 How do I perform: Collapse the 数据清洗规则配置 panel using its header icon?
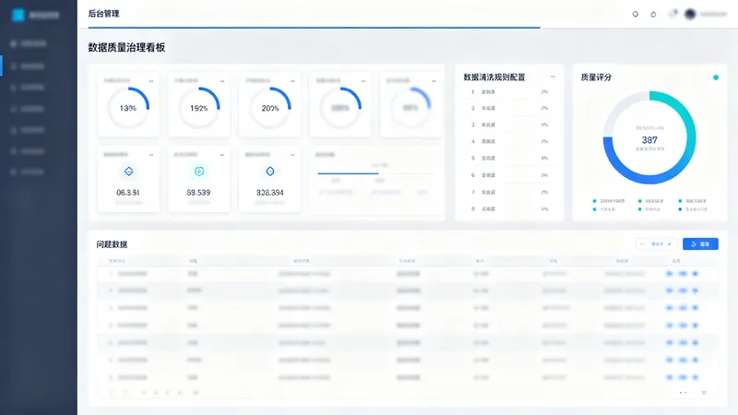[x=553, y=77]
